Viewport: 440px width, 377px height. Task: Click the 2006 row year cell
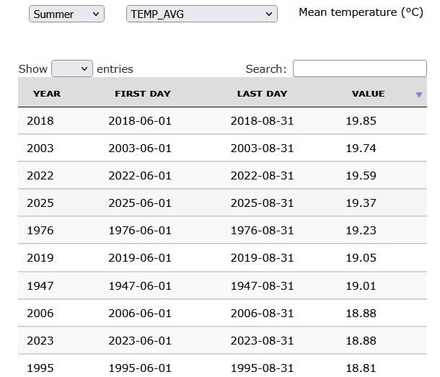[x=40, y=313]
